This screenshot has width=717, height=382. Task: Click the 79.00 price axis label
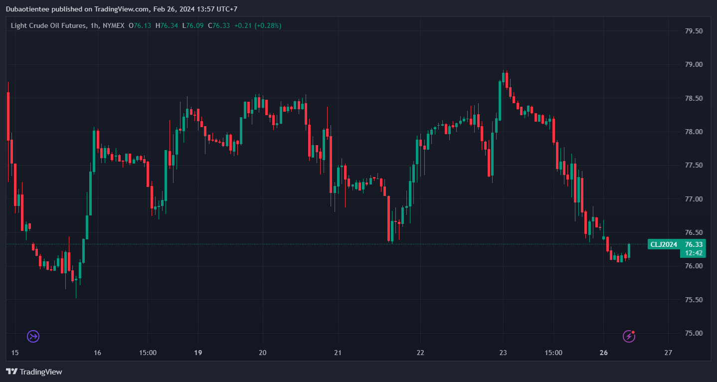694,65
